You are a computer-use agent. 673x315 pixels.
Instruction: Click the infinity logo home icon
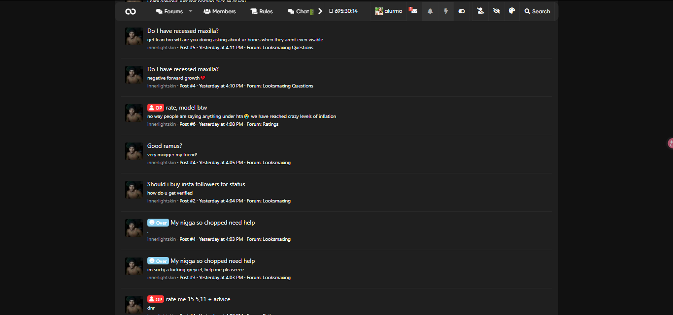point(131,11)
